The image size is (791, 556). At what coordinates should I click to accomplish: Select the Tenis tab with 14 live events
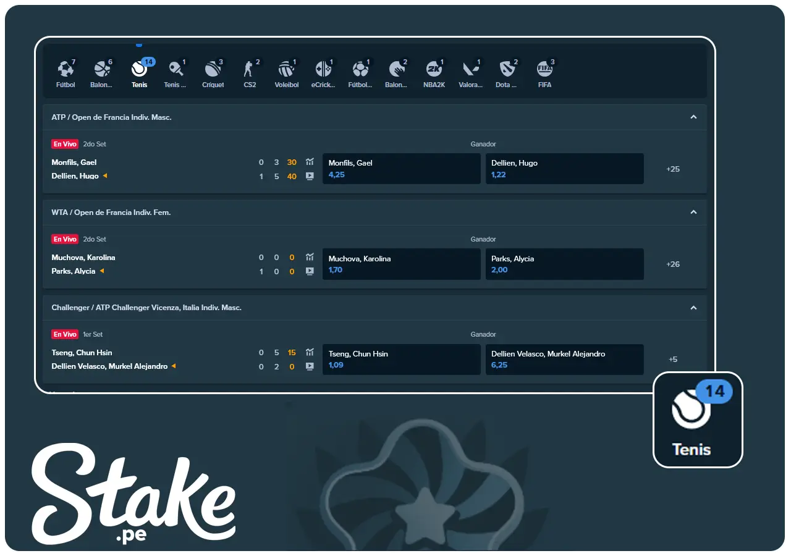(x=139, y=74)
